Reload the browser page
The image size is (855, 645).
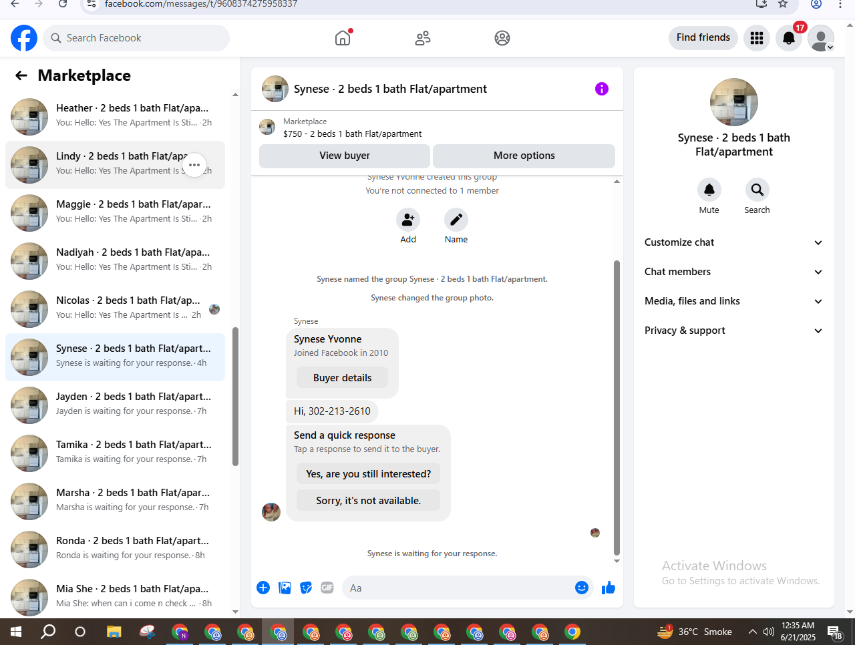(x=63, y=4)
